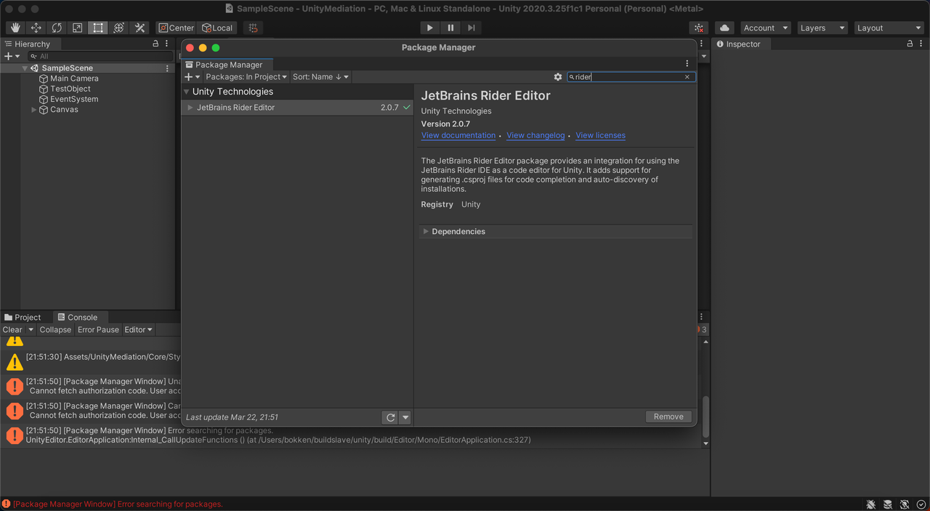The height and width of the screenshot is (511, 930).
Task: Open SampleScene row options menu
Action: [x=167, y=68]
